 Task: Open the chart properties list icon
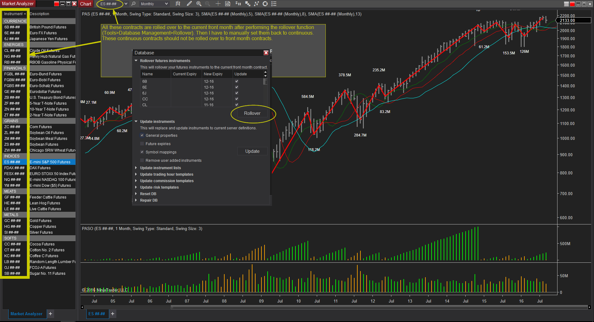click(x=274, y=4)
